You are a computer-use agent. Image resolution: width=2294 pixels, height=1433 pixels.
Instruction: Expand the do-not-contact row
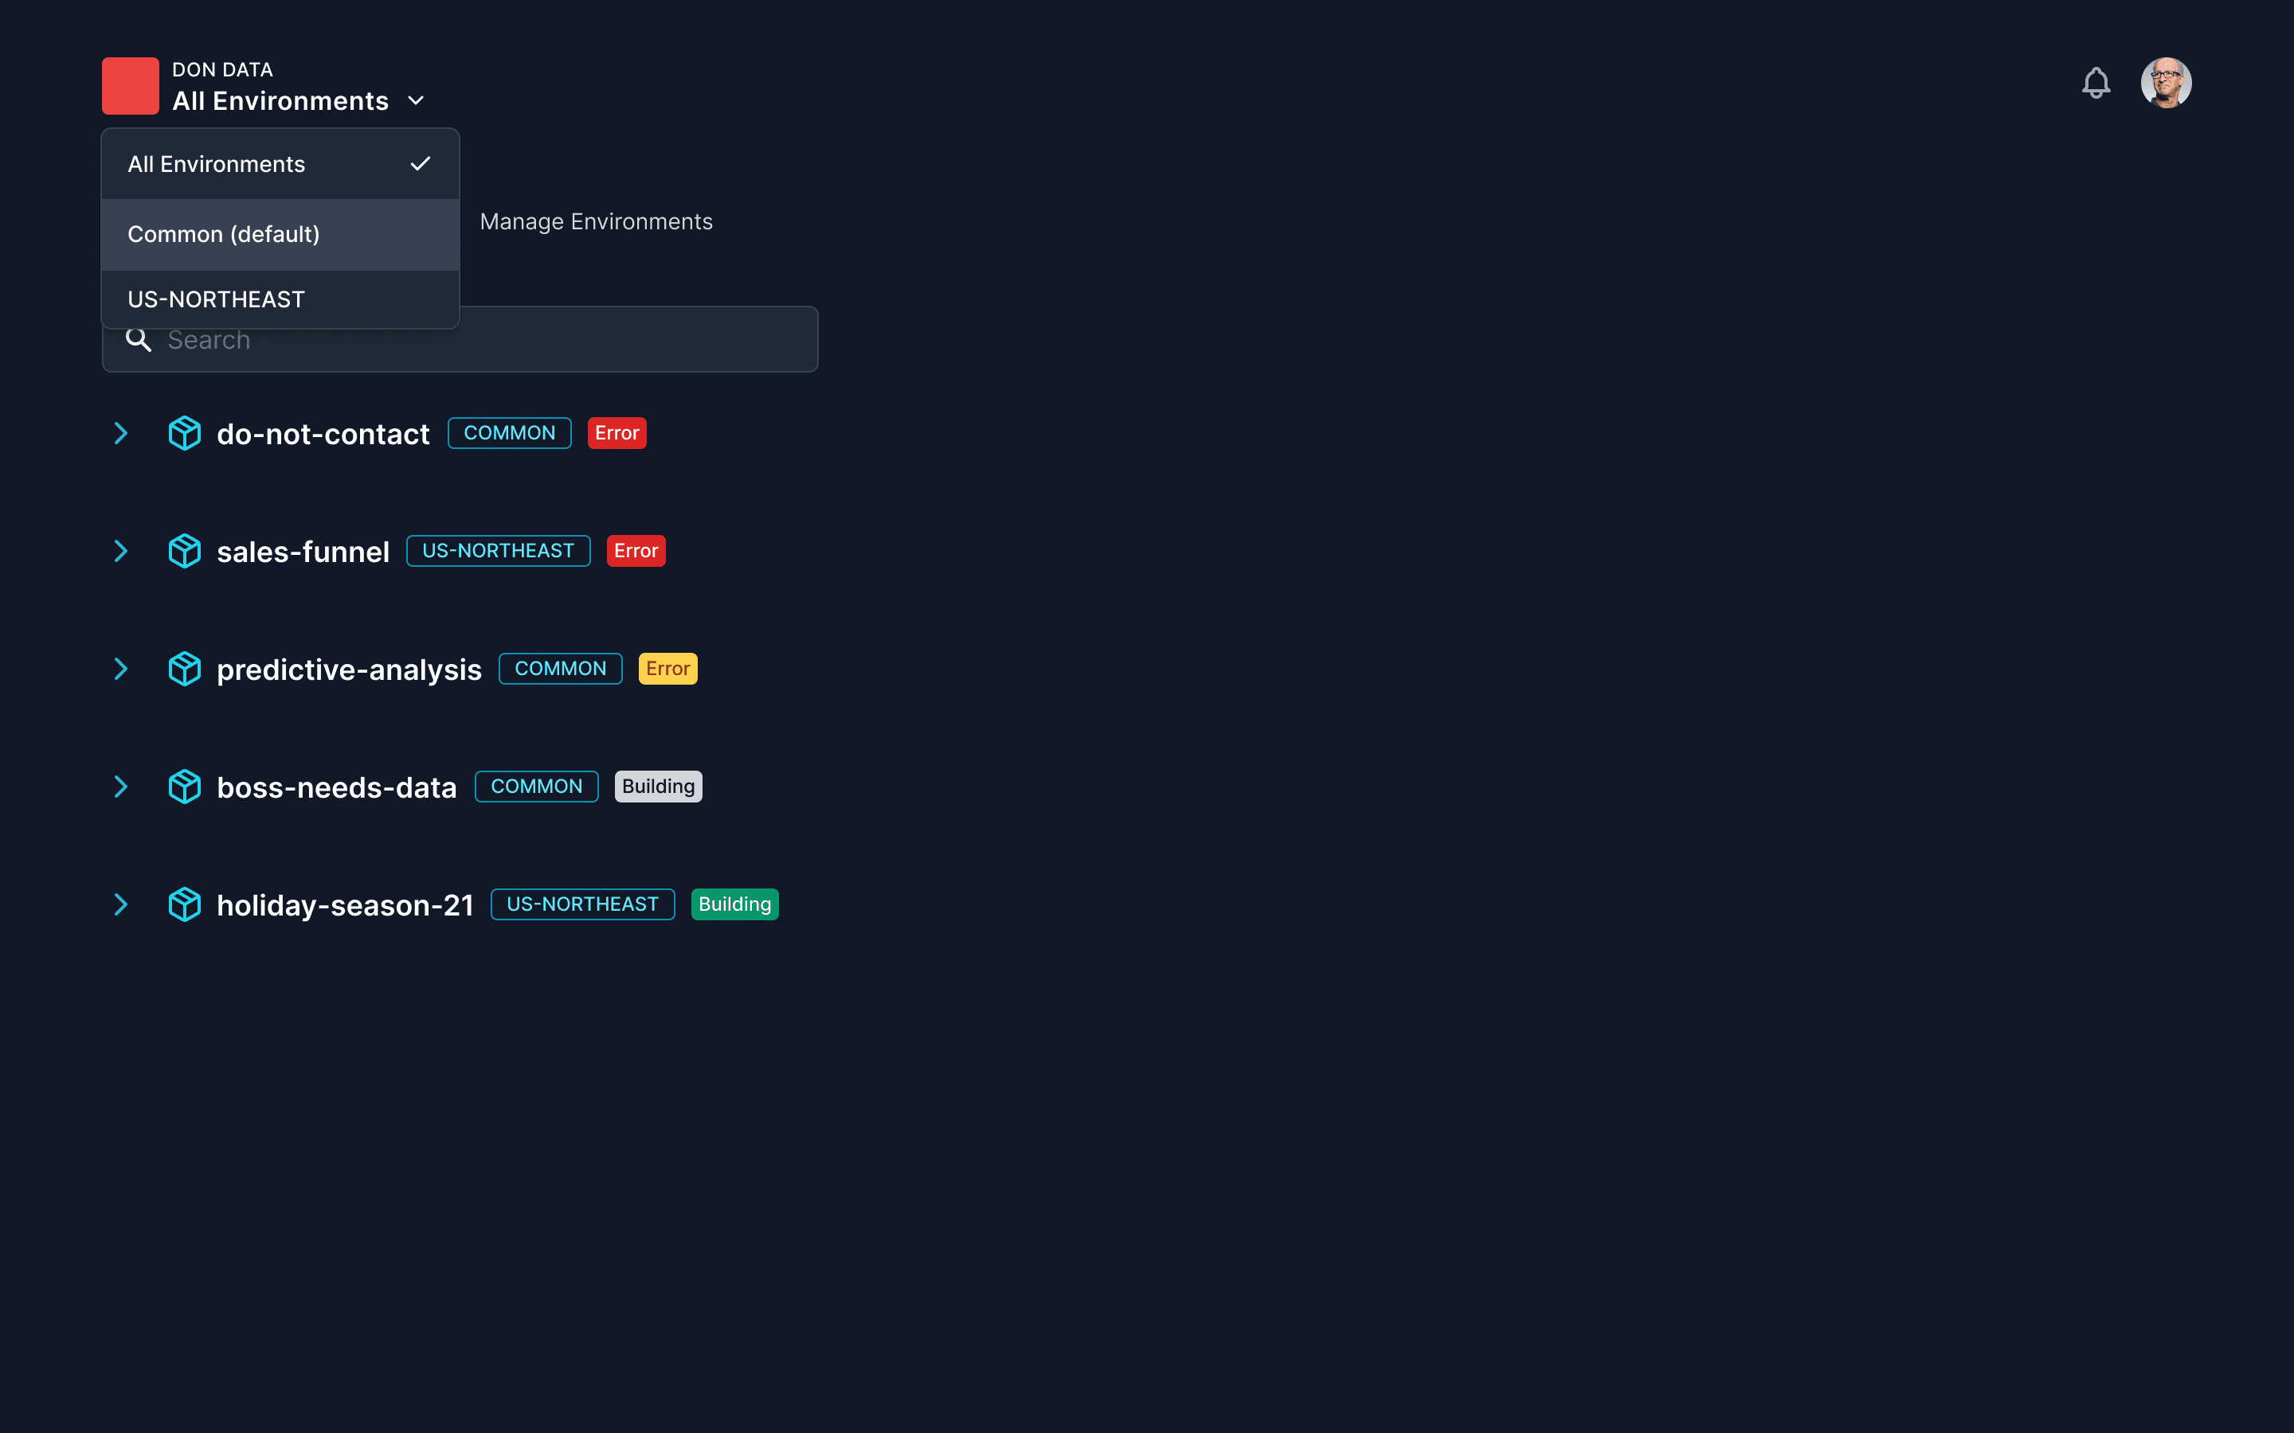pyautogui.click(x=120, y=433)
